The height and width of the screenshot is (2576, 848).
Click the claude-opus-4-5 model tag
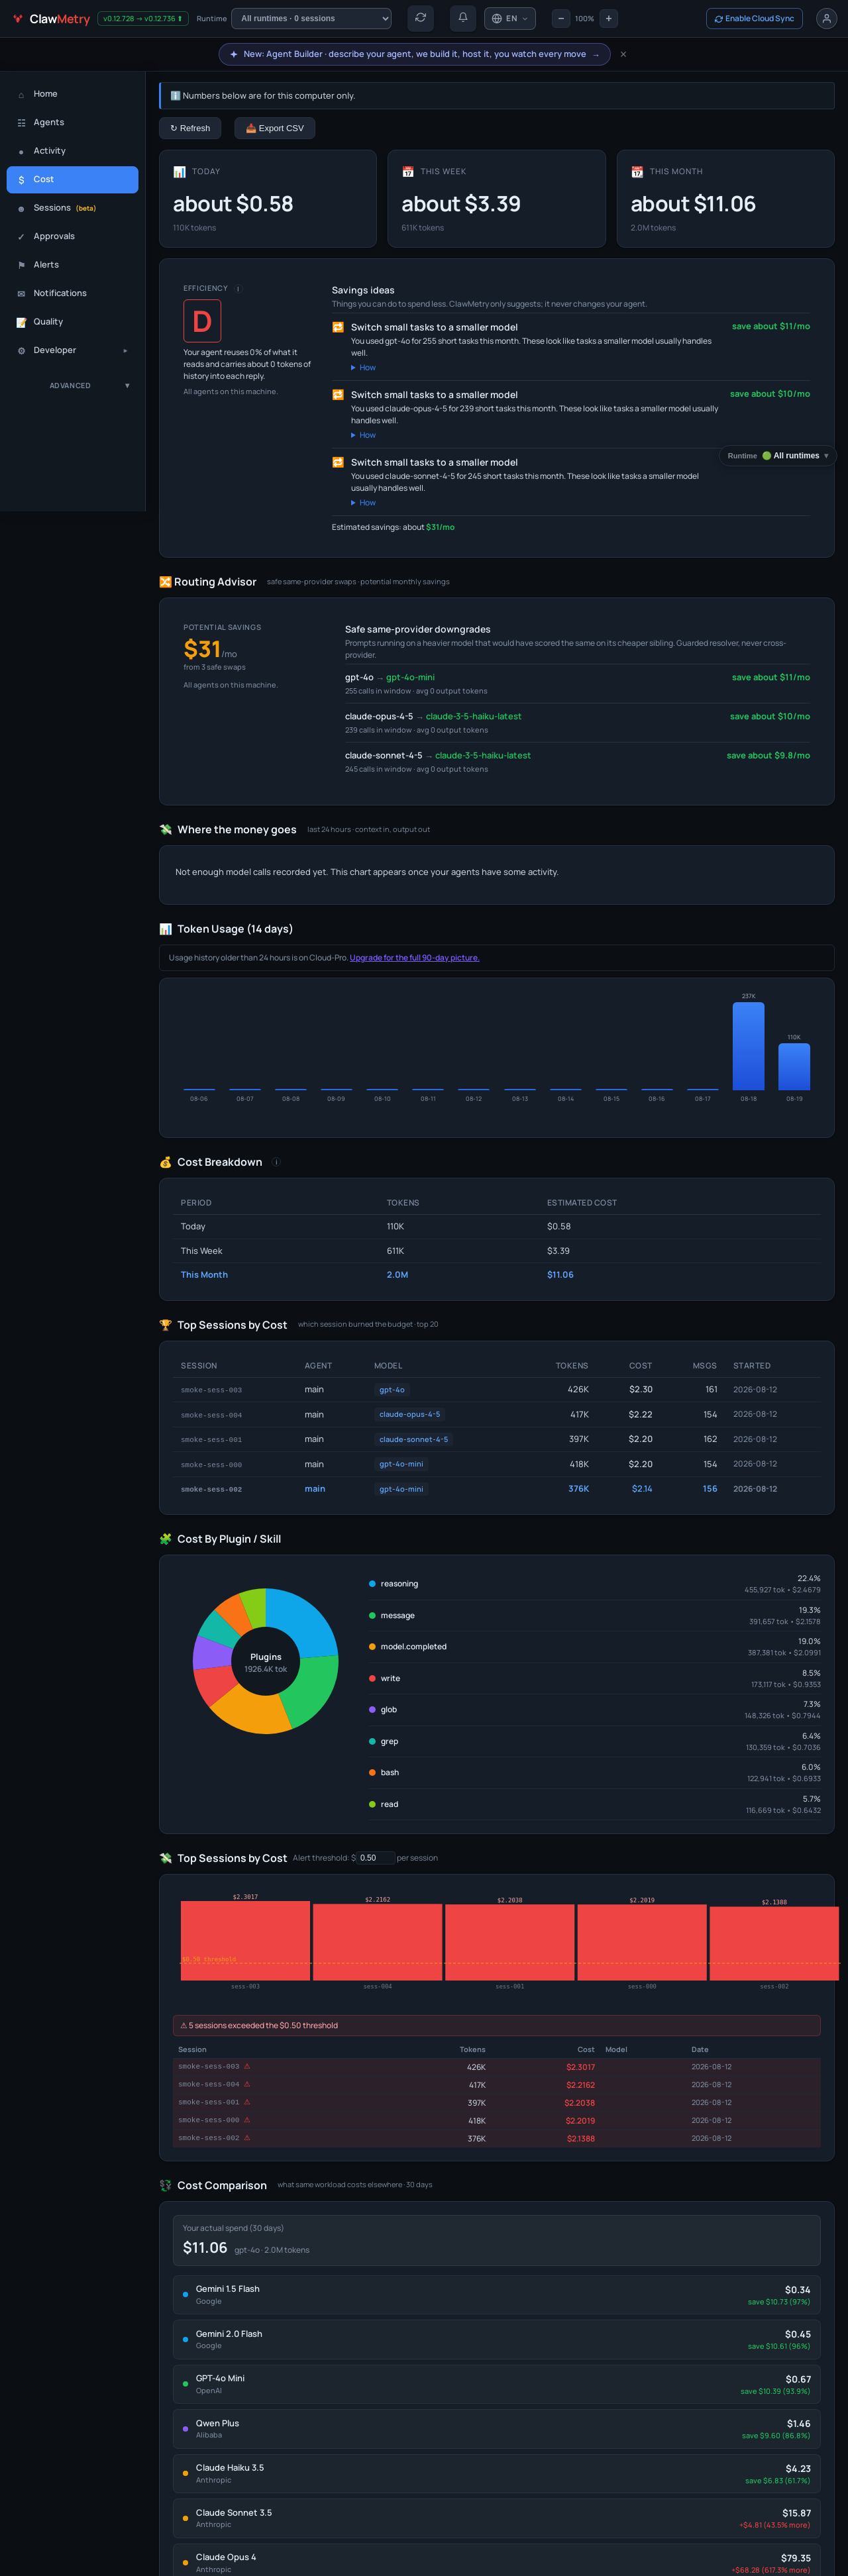pyautogui.click(x=409, y=1415)
